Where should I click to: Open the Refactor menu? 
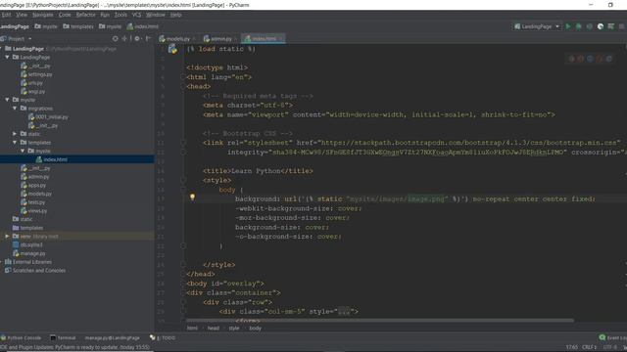coord(85,15)
